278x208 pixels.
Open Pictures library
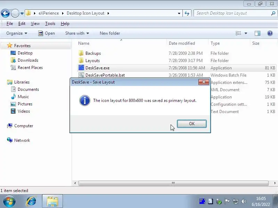[25, 104]
